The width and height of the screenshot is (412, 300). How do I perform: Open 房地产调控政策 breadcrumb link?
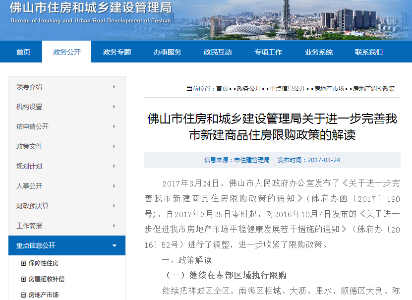(373, 89)
